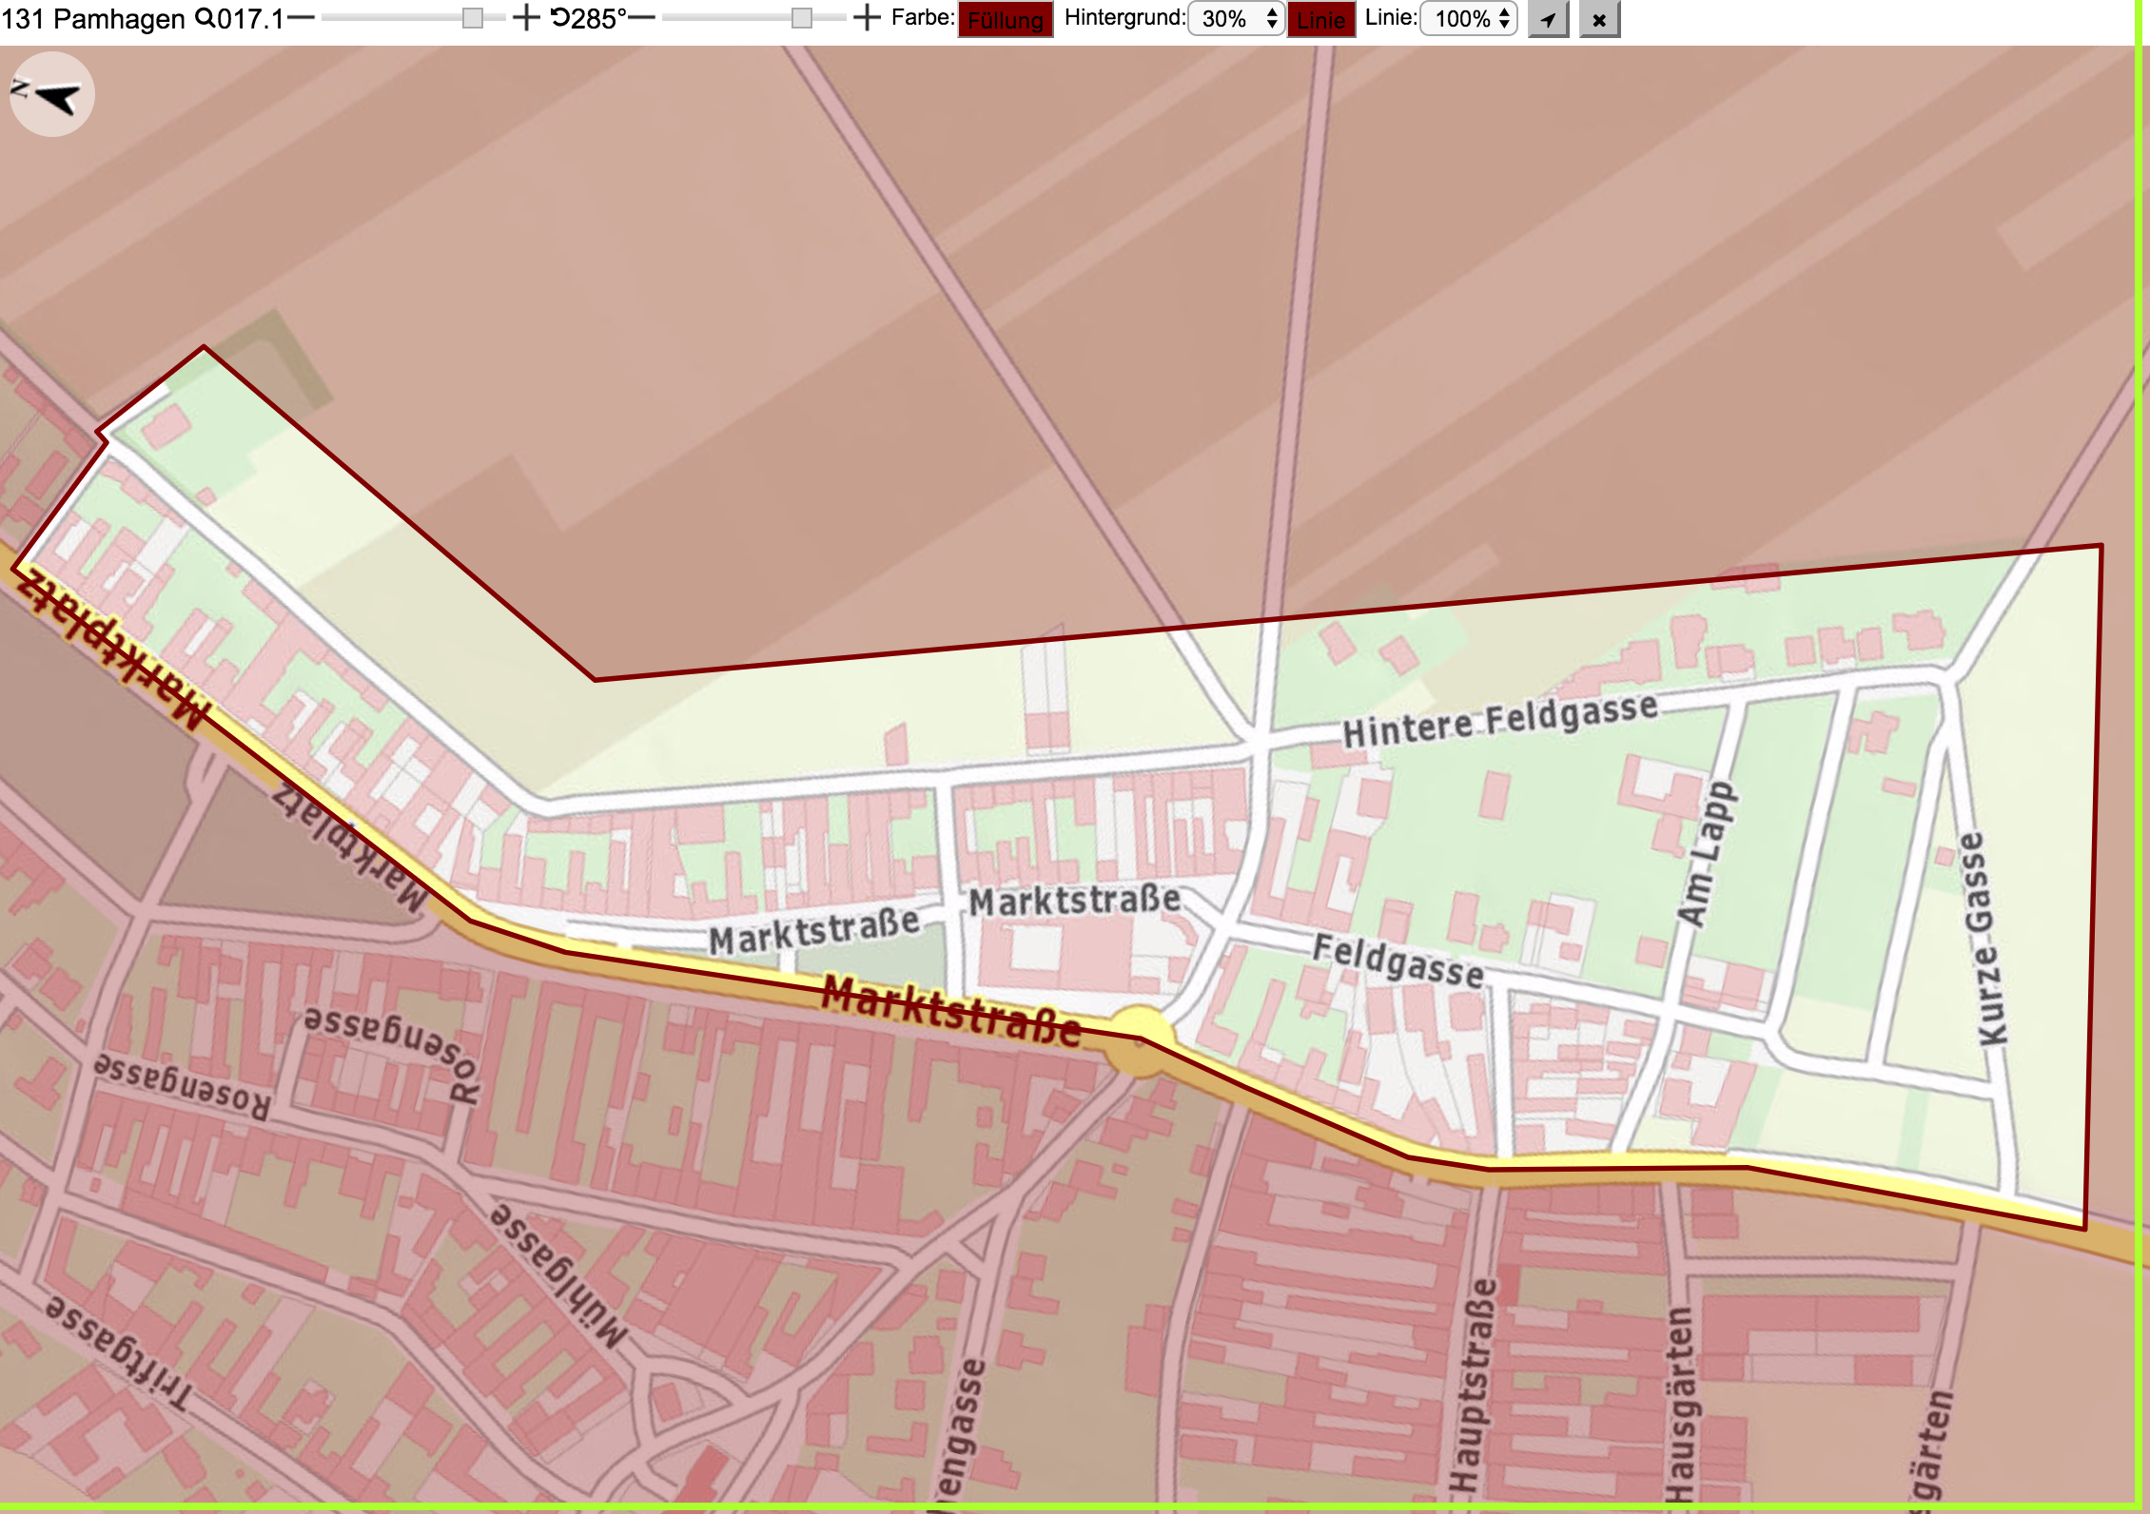Click the zoom minus icon
The image size is (2150, 1514).
click(301, 18)
